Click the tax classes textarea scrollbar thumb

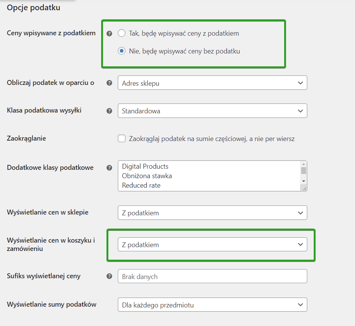coord(303,171)
